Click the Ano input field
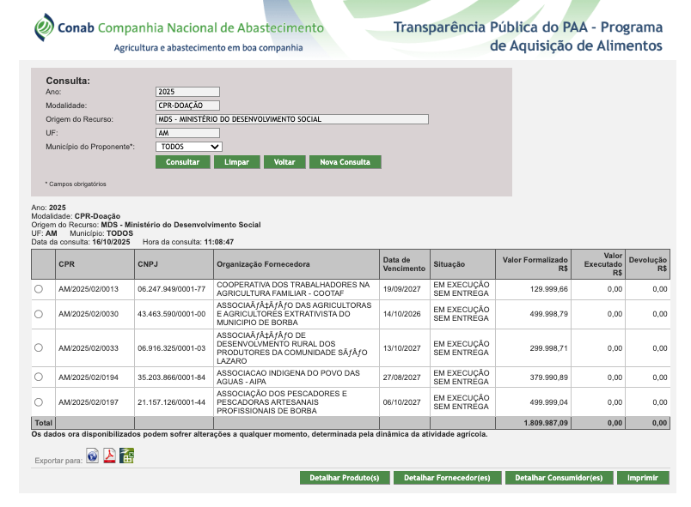This screenshot has width=691, height=507. (x=187, y=92)
